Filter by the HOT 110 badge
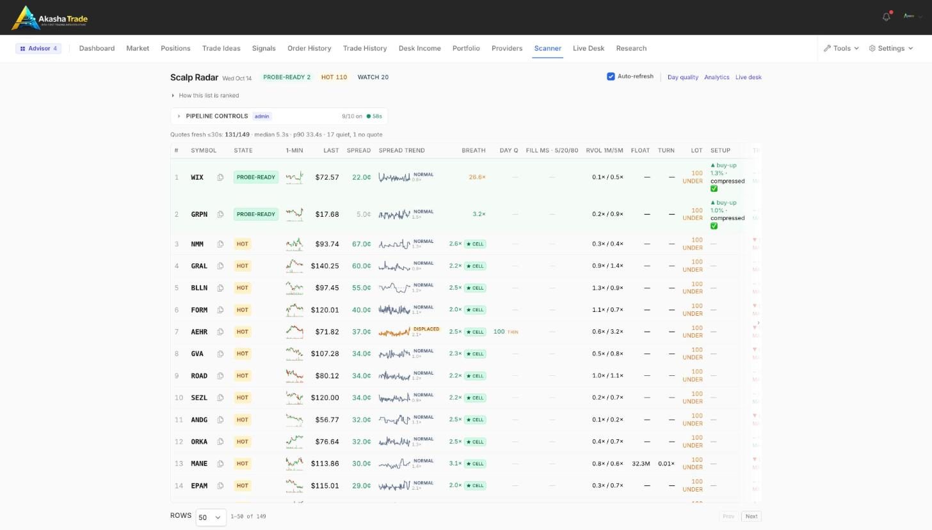Screen dimensions: 932x530 tap(334, 77)
